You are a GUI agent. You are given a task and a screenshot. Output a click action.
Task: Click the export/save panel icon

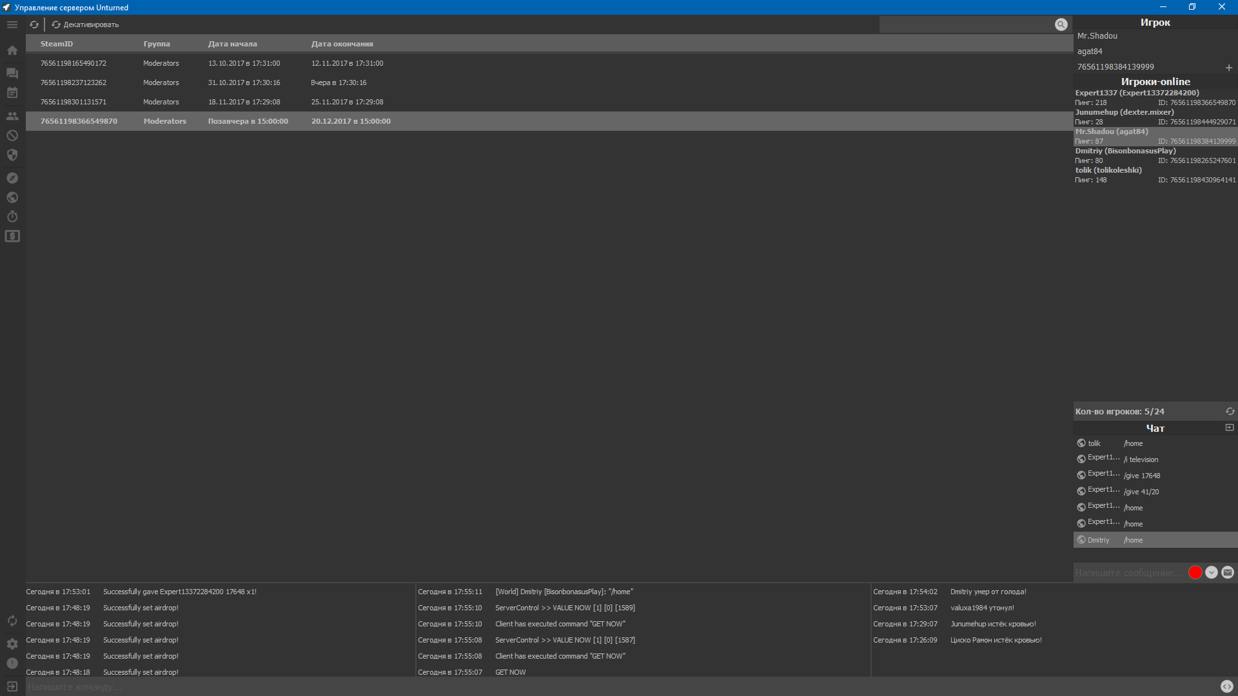coord(1228,427)
